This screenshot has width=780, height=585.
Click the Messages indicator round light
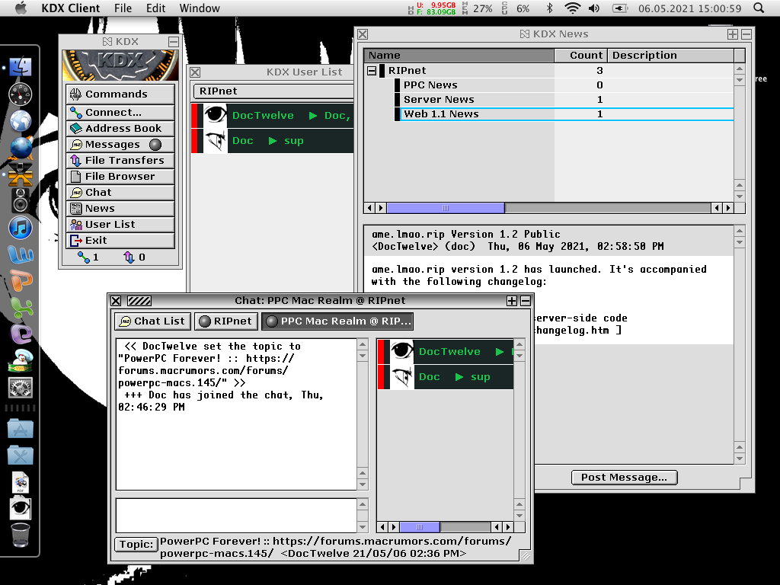click(x=155, y=145)
